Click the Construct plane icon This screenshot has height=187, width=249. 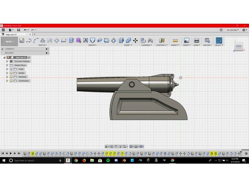[161, 40]
